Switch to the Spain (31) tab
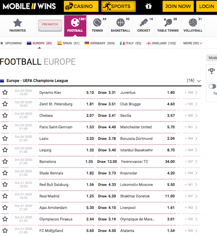 pos(68,43)
